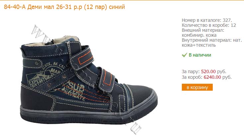This screenshot has height=139, width=244.
Task: Click the 'Внутренний материал' description line
Action: [212, 43]
